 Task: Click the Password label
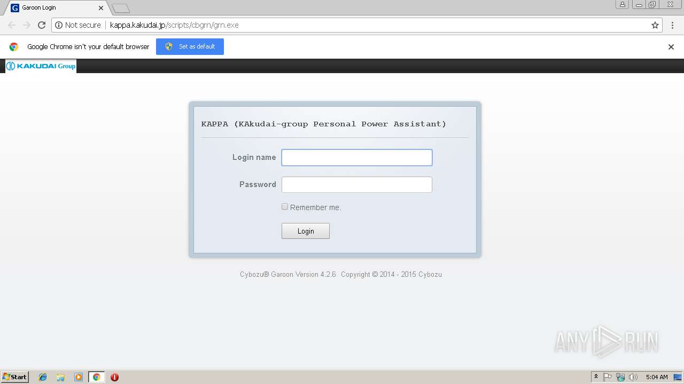(x=258, y=185)
